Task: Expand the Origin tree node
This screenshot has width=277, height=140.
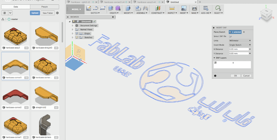Action: point(72,34)
